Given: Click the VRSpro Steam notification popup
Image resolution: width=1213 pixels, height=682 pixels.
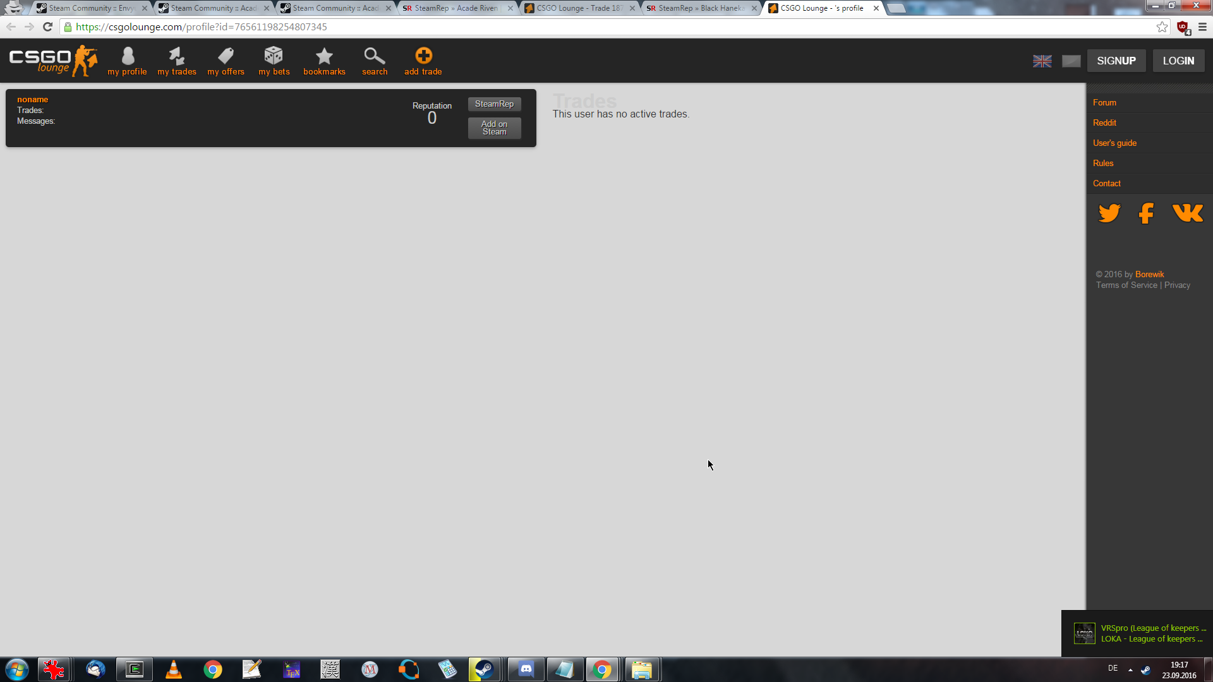Looking at the screenshot, I should (1137, 633).
